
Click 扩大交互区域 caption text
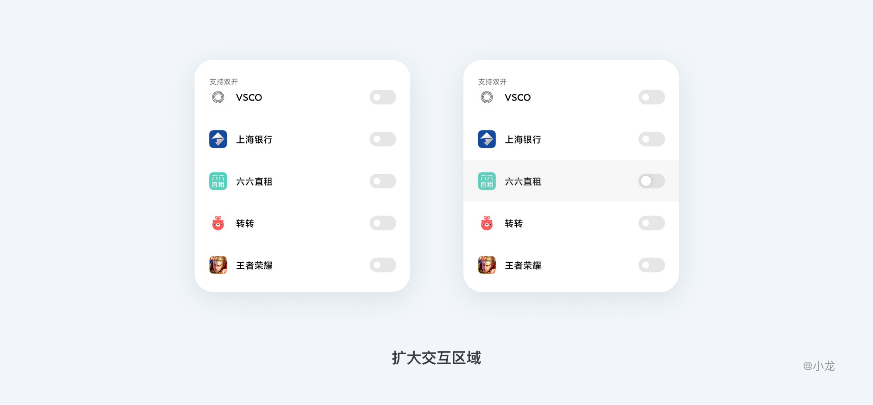click(x=436, y=358)
